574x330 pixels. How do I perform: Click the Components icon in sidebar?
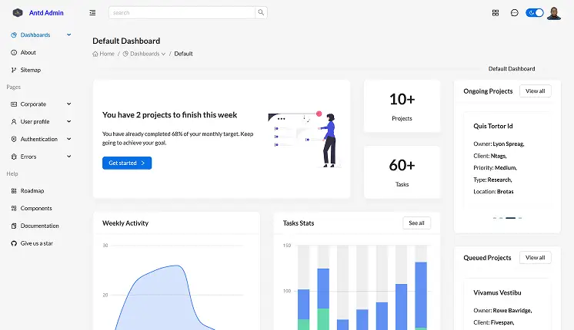14,209
